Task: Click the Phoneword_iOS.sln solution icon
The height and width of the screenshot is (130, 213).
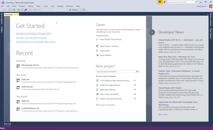Action: click(x=18, y=66)
